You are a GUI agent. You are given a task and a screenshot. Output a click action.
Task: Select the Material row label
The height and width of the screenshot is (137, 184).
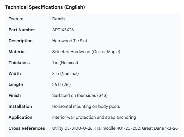tap(17, 52)
